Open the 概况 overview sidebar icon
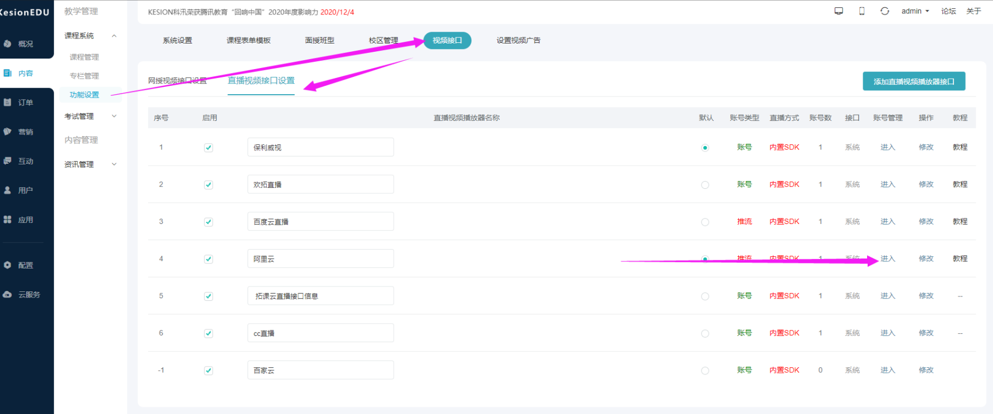 (8, 43)
